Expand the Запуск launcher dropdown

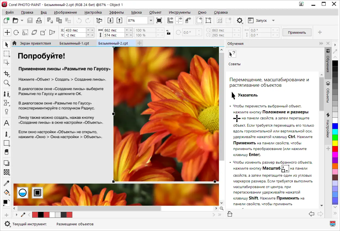tap(273, 21)
